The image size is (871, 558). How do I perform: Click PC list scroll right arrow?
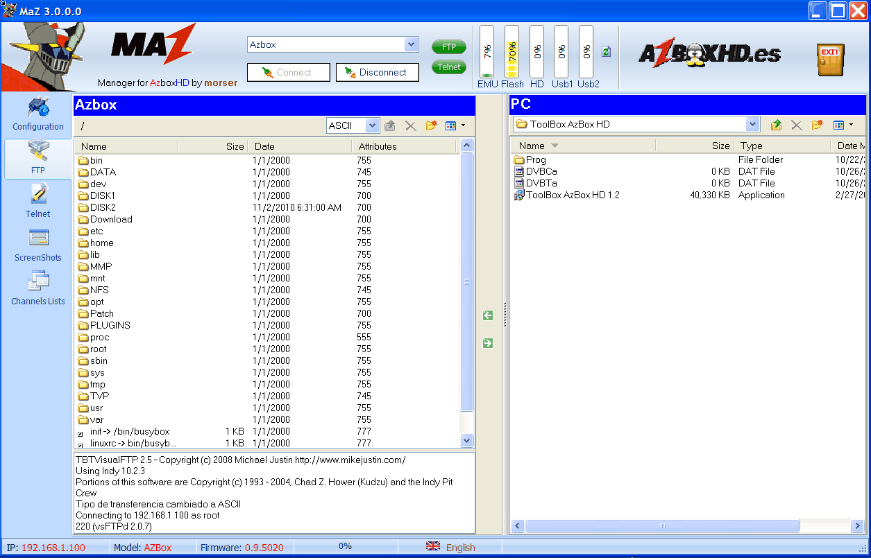coord(857,527)
